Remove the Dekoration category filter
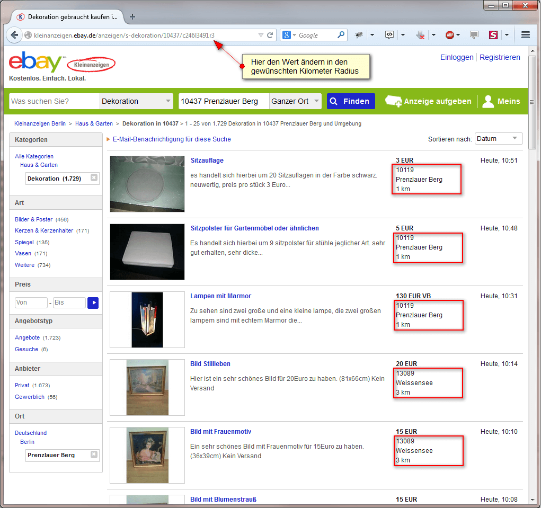This screenshot has width=541, height=508. click(94, 177)
